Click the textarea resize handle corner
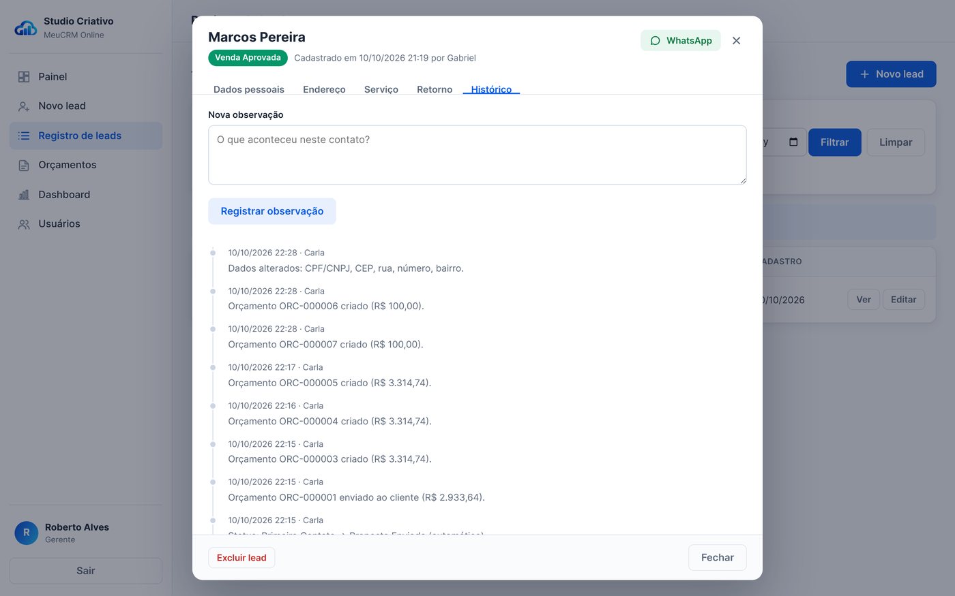 point(742,180)
